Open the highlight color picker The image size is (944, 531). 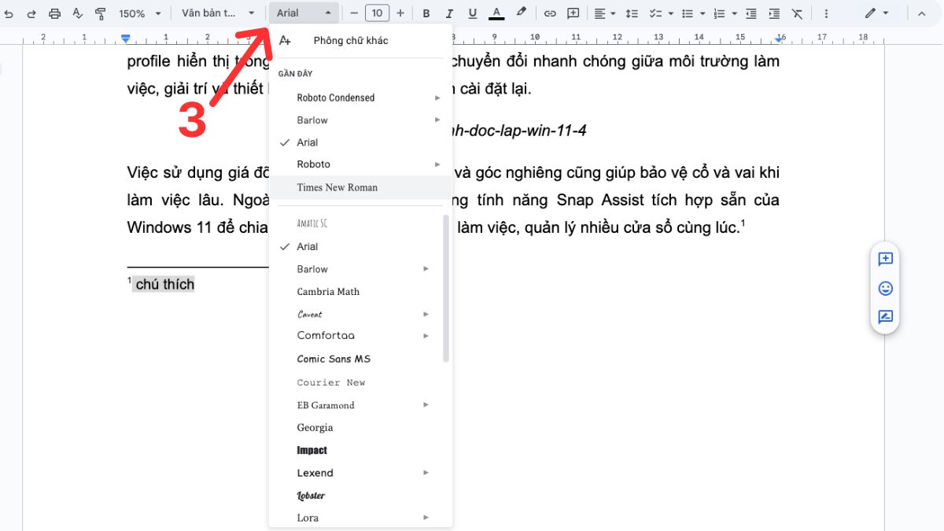[x=521, y=13]
